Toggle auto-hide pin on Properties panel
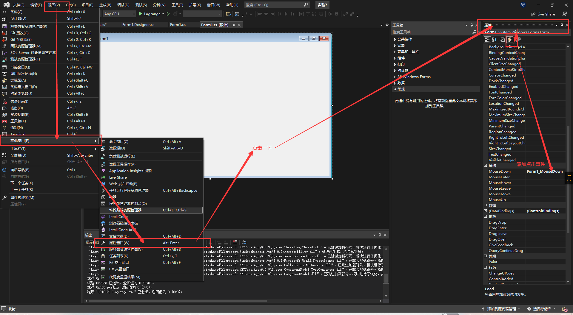Viewport: 573px width, 315px height. pyautogui.click(x=562, y=25)
